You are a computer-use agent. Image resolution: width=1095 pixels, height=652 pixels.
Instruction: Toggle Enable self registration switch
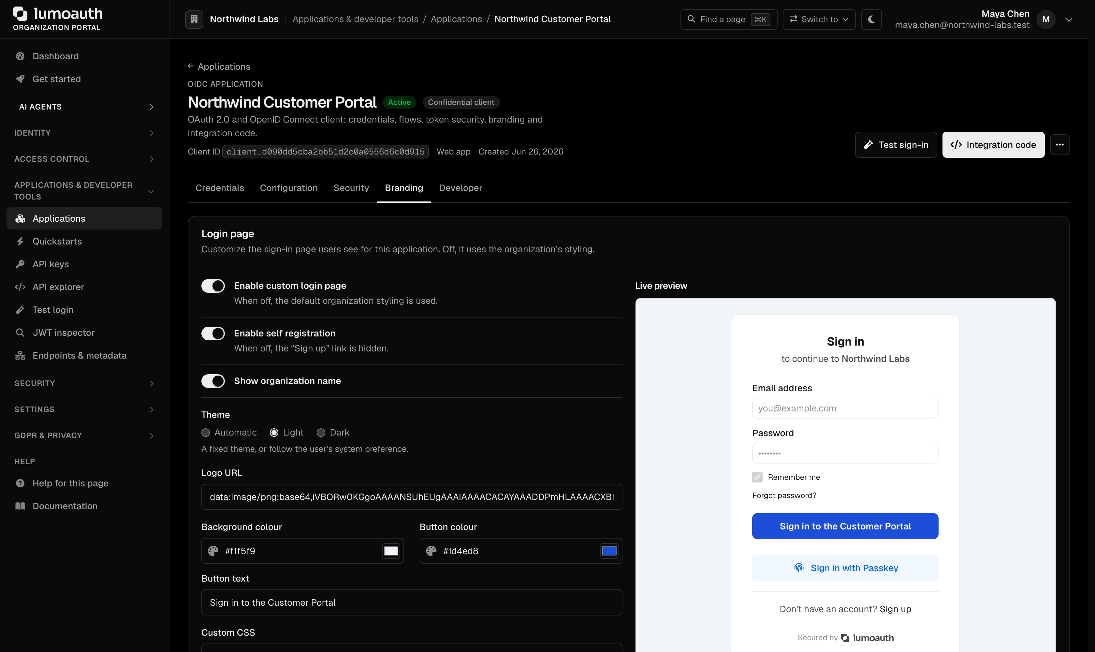[213, 333]
